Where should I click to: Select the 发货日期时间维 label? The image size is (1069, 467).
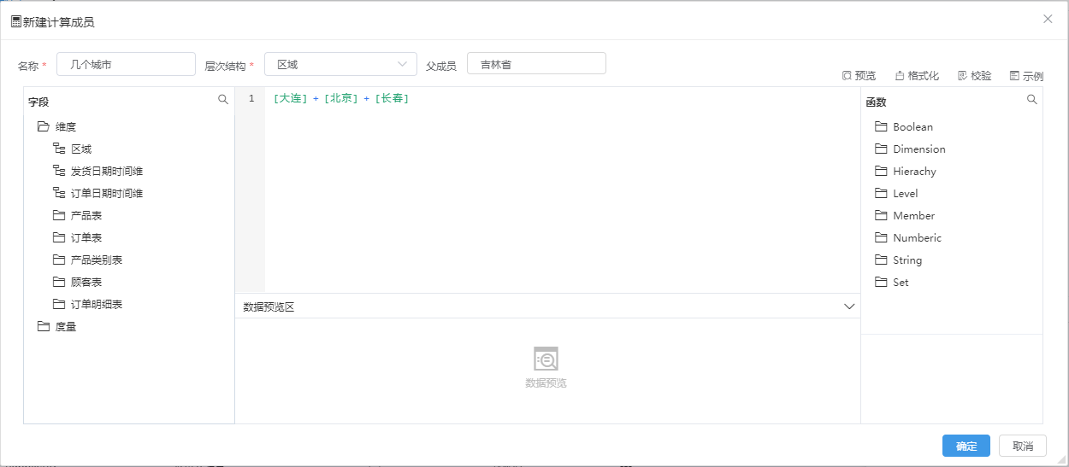[107, 171]
